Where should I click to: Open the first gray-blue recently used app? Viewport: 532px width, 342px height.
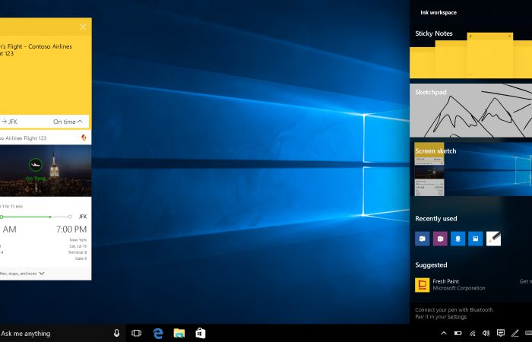coord(423,239)
